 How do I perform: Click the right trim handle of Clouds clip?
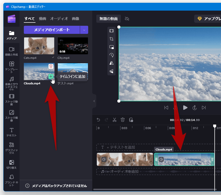(x=212, y=159)
